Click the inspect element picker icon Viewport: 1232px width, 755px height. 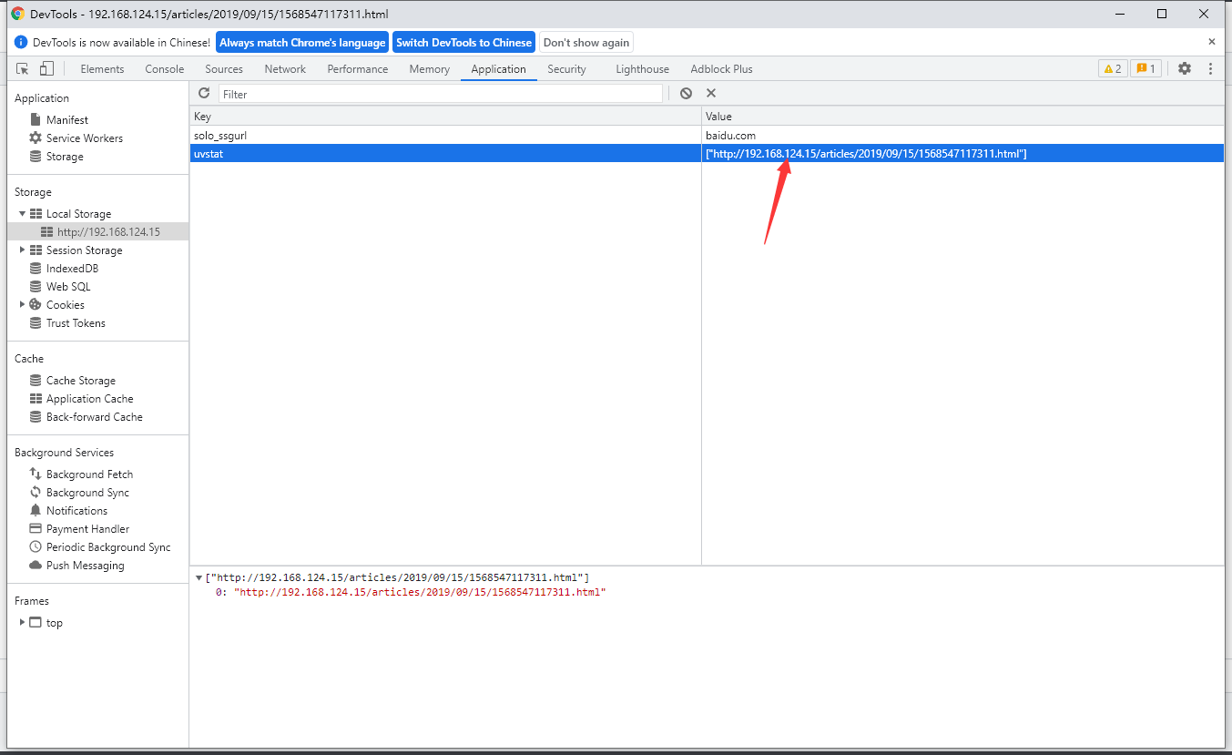[24, 69]
